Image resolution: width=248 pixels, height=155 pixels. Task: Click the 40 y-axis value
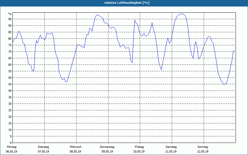tap(10, 91)
